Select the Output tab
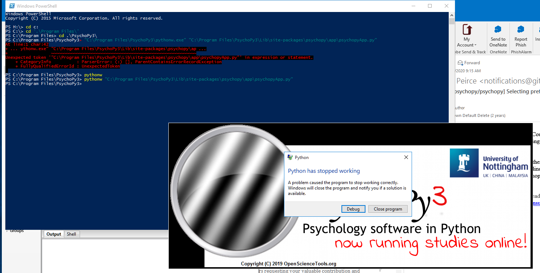The image size is (540, 273). [53, 234]
